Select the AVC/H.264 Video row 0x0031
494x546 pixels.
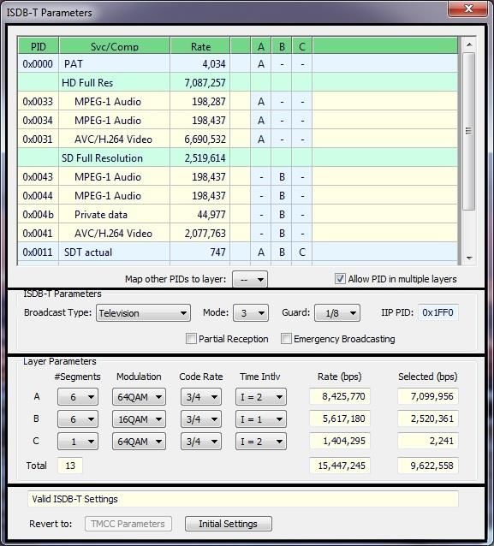coord(238,139)
